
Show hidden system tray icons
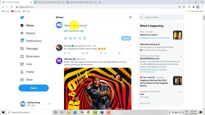click(169, 112)
